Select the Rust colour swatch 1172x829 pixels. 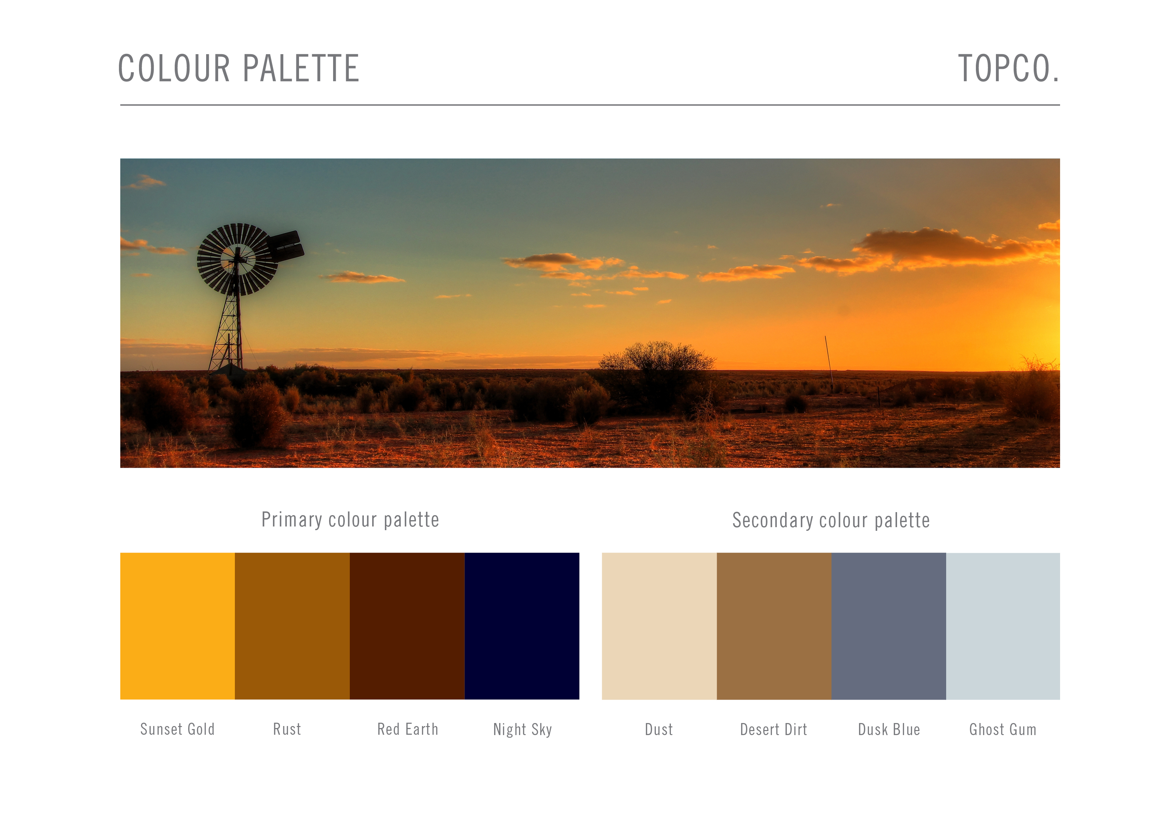[292, 626]
